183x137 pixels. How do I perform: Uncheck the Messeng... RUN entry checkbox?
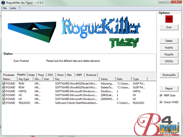coord(4,84)
